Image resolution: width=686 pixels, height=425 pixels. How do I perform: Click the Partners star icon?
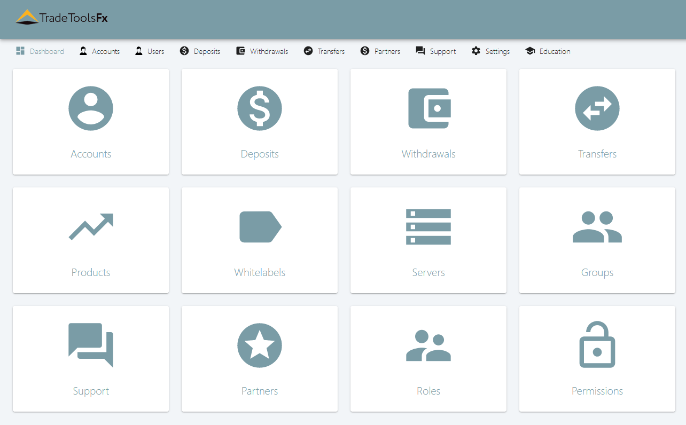[x=260, y=345]
